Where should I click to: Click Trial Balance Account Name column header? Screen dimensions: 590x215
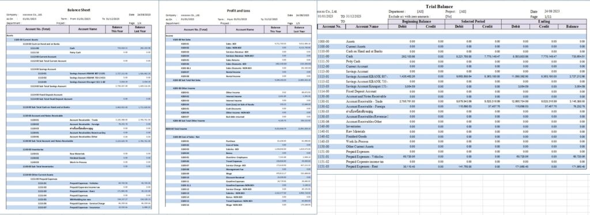point(367,27)
